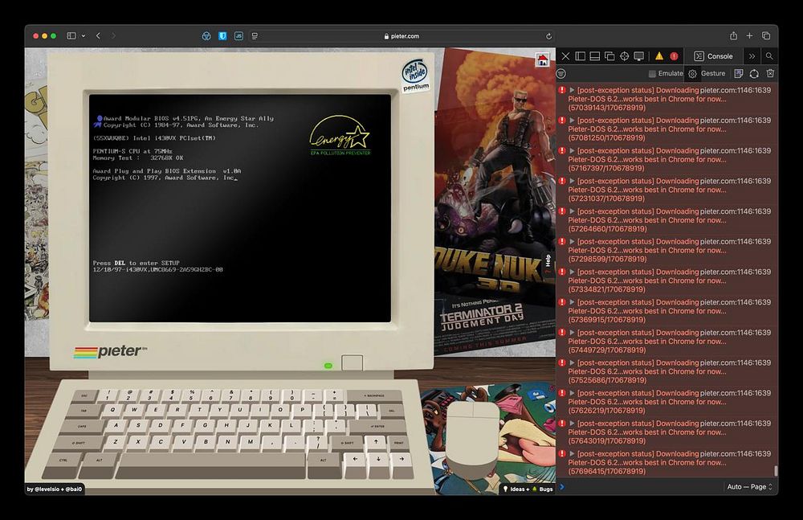
Task: Open device settings via the monitor icon
Action: [x=638, y=56]
